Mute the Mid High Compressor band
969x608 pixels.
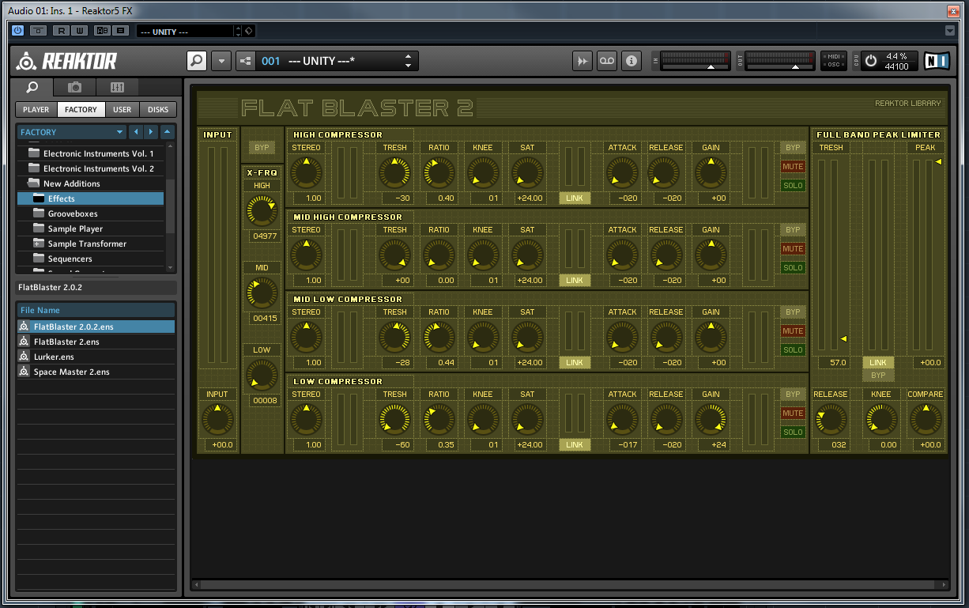click(793, 249)
